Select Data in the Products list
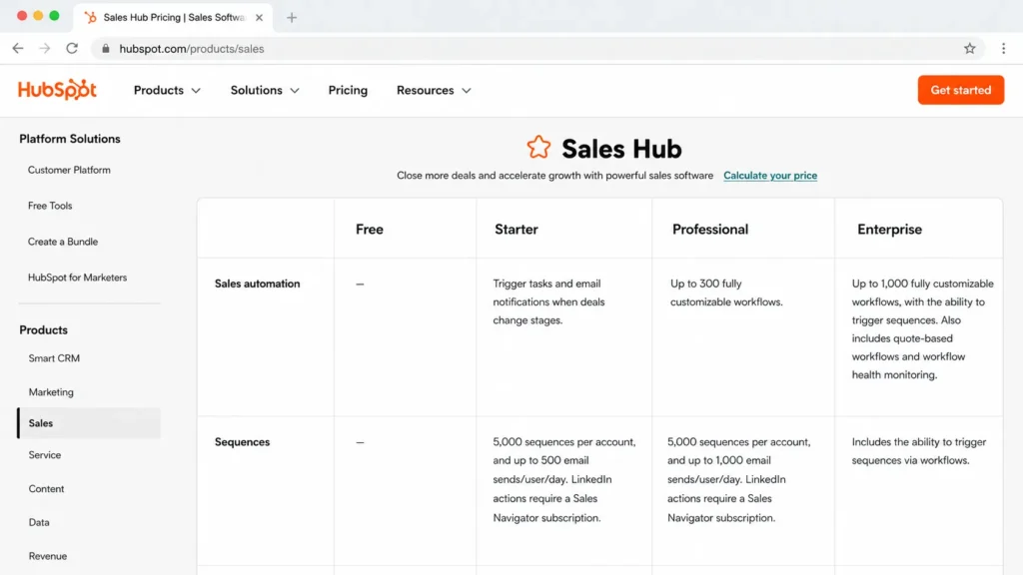The width and height of the screenshot is (1023, 575). pyautogui.click(x=39, y=522)
